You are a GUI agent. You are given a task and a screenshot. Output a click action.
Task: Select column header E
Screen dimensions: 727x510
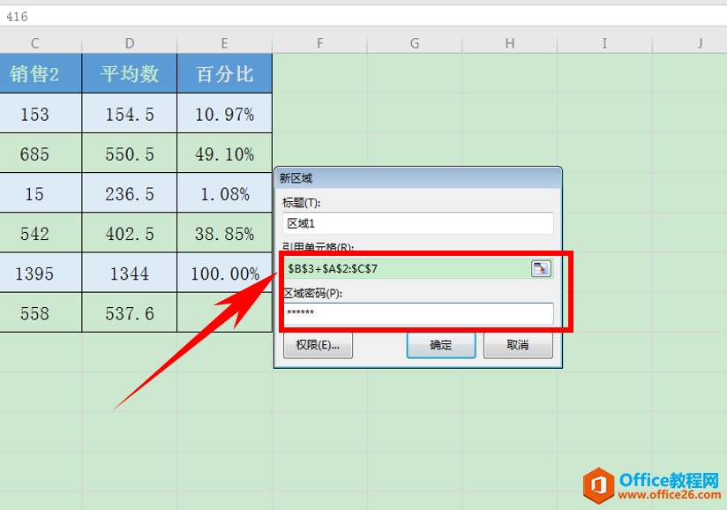[224, 42]
